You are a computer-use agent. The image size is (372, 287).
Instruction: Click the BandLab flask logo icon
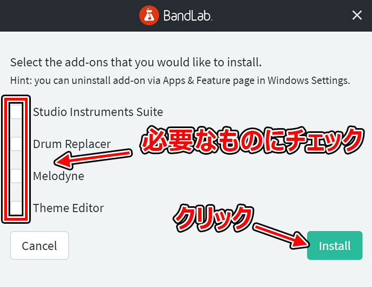pyautogui.click(x=149, y=15)
